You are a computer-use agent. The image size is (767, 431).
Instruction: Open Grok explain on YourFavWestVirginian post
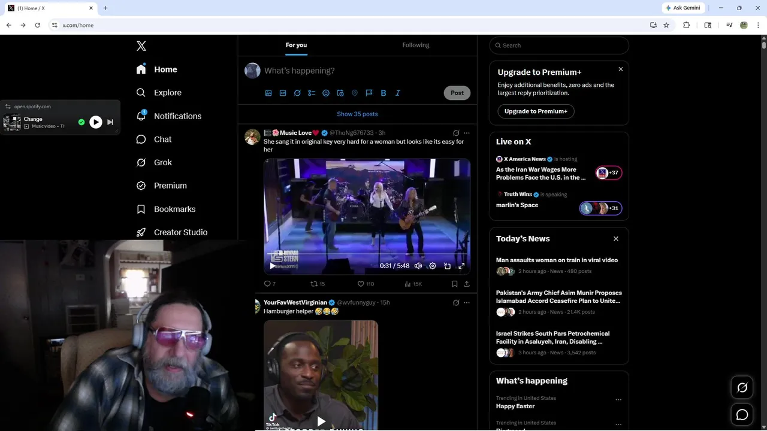tap(456, 303)
